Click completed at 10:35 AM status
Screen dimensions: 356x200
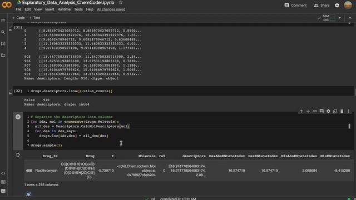(178, 199)
